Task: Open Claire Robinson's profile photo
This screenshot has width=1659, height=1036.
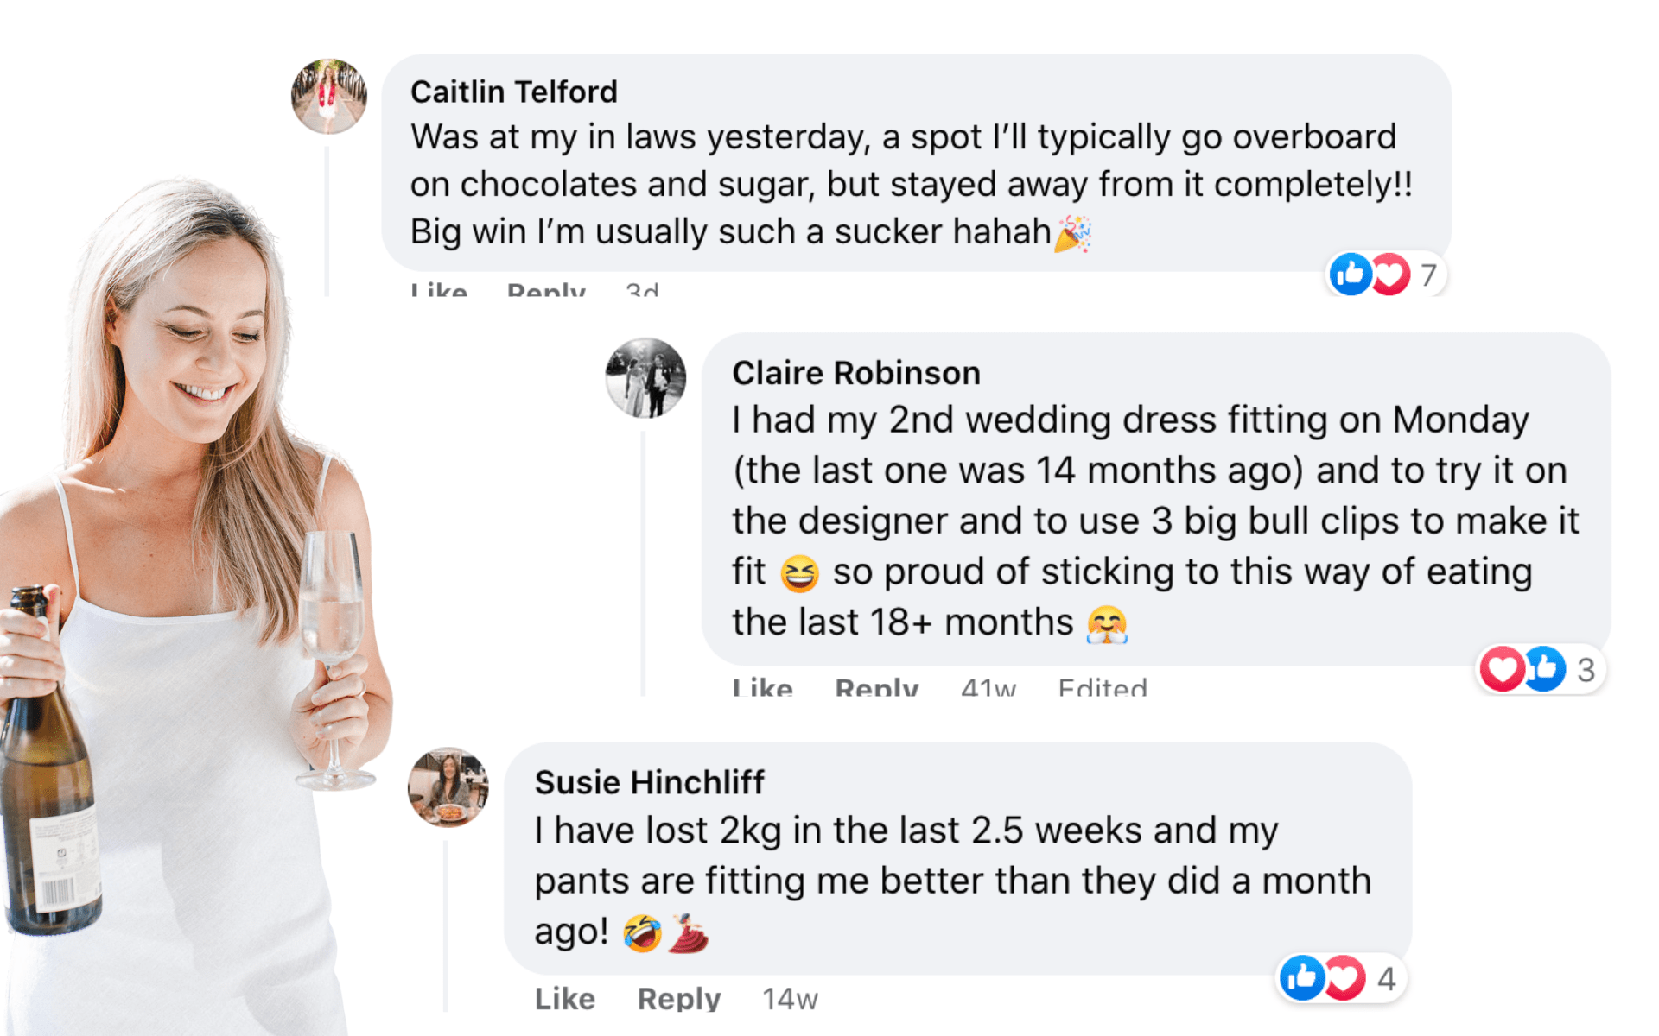Action: (x=645, y=378)
